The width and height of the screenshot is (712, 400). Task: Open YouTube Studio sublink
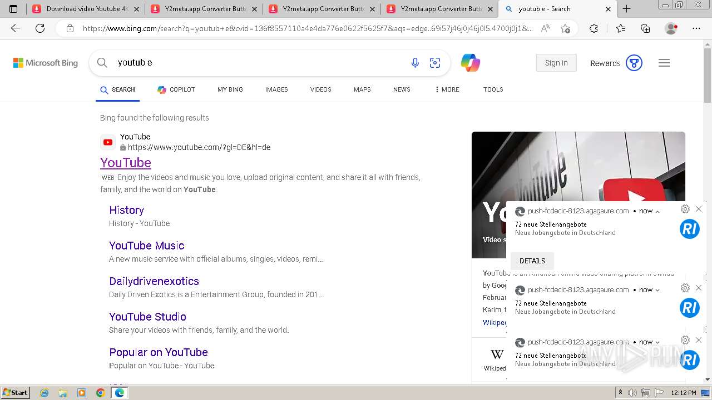click(148, 317)
